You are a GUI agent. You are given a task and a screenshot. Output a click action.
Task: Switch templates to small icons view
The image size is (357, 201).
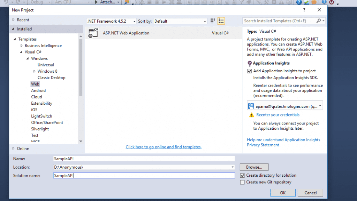coord(213,21)
